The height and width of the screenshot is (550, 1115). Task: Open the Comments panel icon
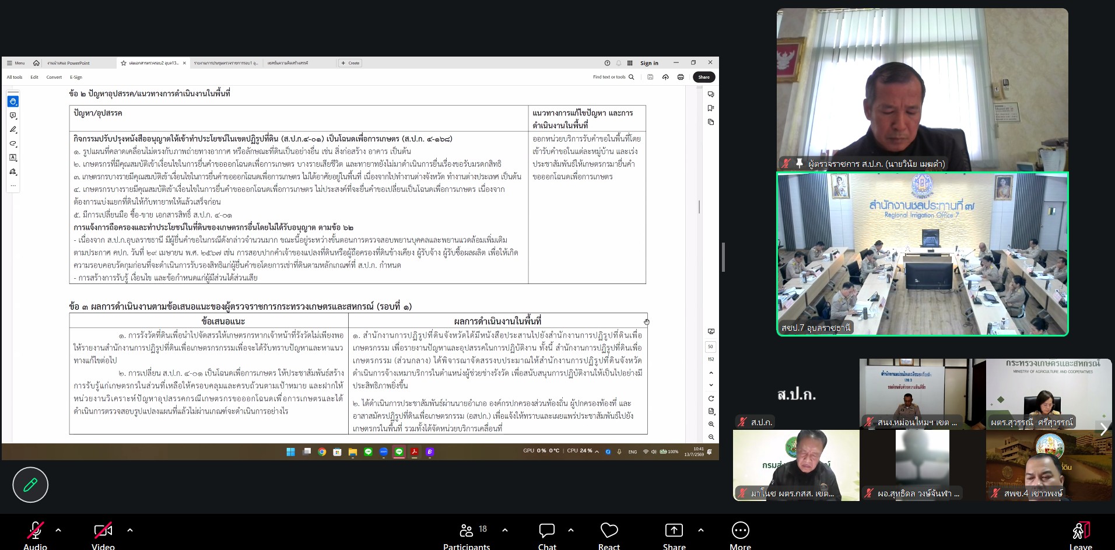711,94
